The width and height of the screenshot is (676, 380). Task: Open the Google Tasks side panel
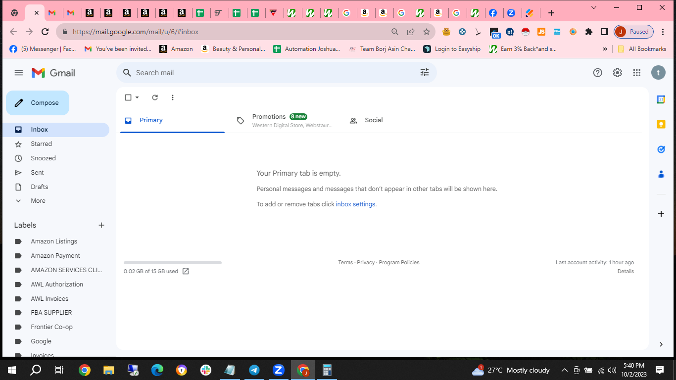(x=661, y=149)
